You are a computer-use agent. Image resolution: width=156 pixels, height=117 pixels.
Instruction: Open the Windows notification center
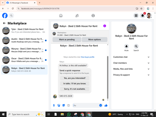tap(152, 115)
